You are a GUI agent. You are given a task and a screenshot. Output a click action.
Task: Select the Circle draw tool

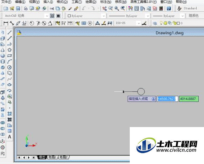(9, 67)
